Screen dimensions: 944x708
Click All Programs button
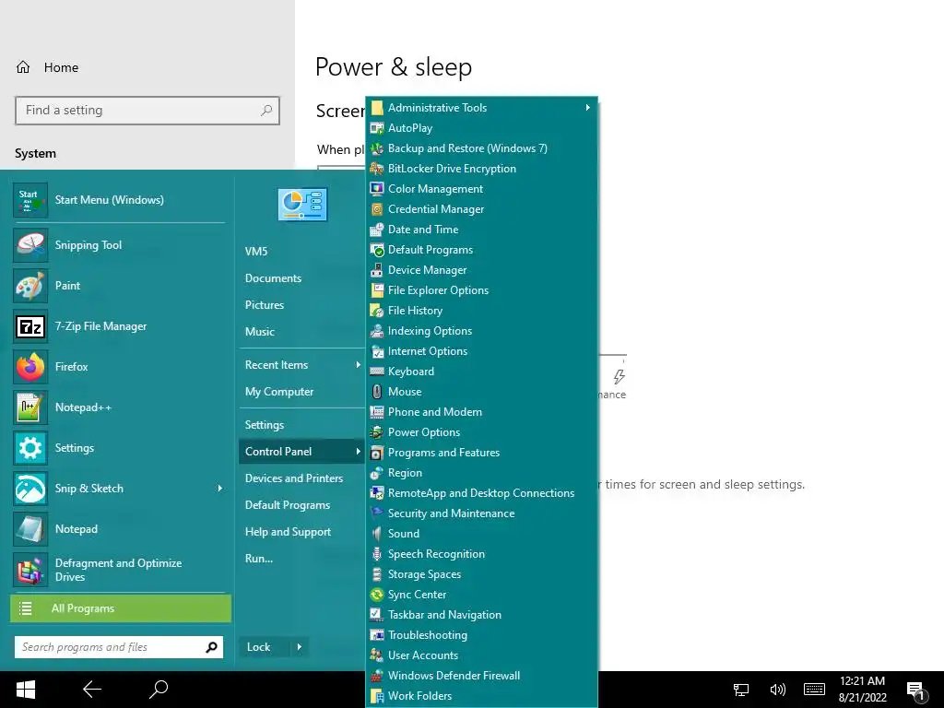[x=121, y=608]
